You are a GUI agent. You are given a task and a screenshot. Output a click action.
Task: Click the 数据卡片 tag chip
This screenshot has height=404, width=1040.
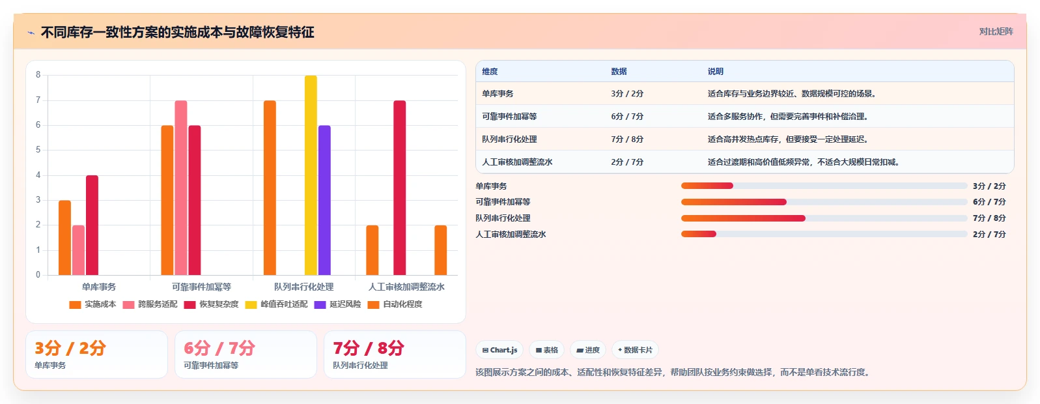coord(635,350)
